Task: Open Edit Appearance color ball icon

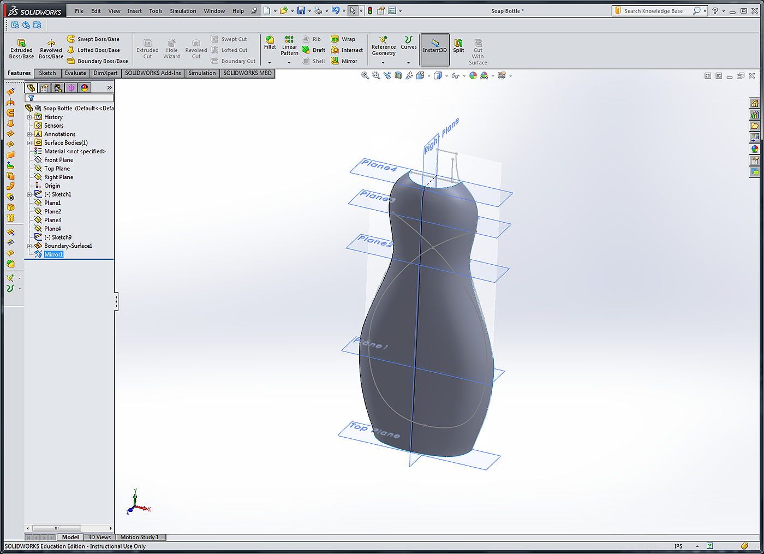Action: [473, 76]
